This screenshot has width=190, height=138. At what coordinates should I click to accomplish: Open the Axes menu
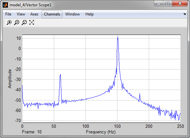pyautogui.click(x=34, y=14)
